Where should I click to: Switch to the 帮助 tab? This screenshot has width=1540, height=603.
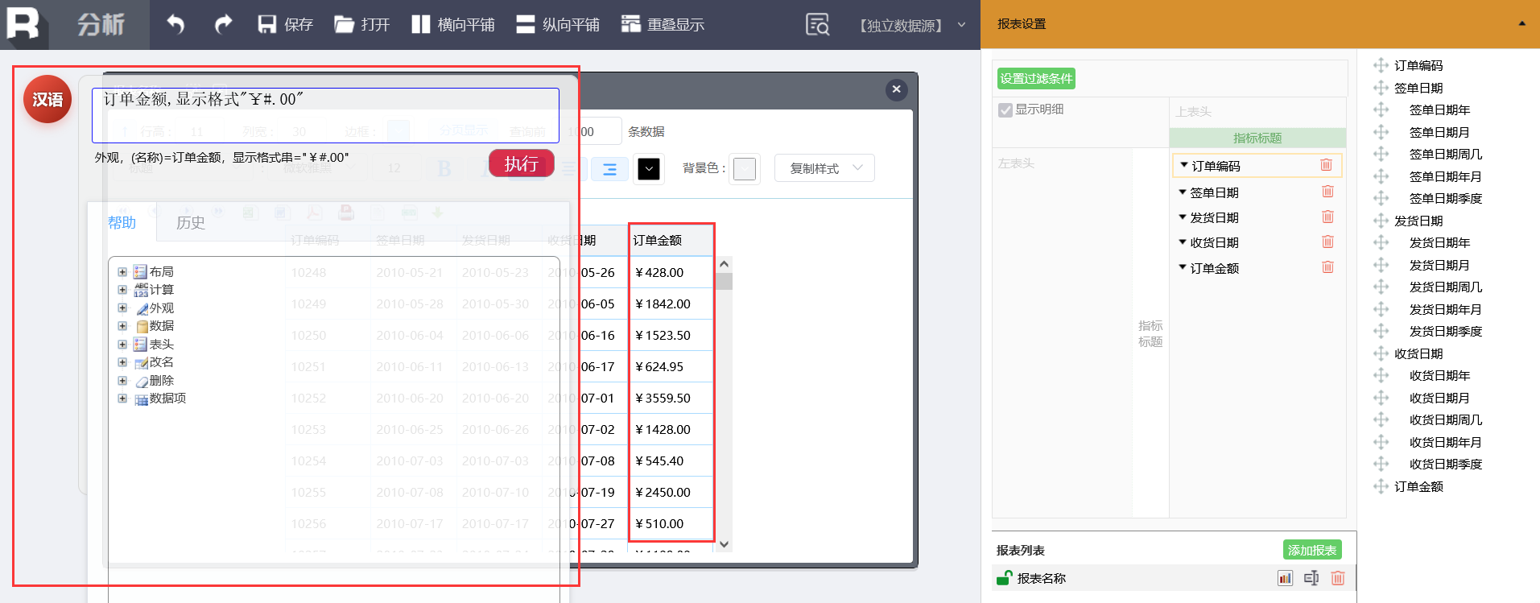click(122, 223)
